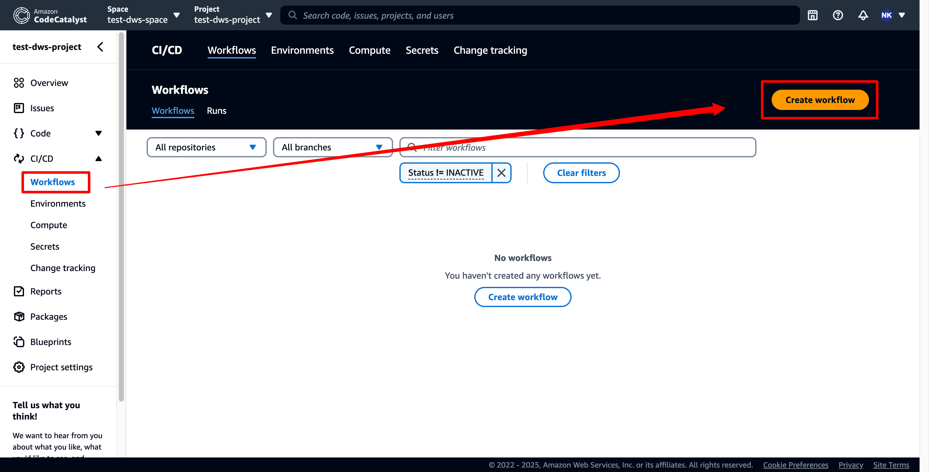Click the Status != INACTIVE filter token
The width and height of the screenshot is (929, 472).
click(446, 173)
